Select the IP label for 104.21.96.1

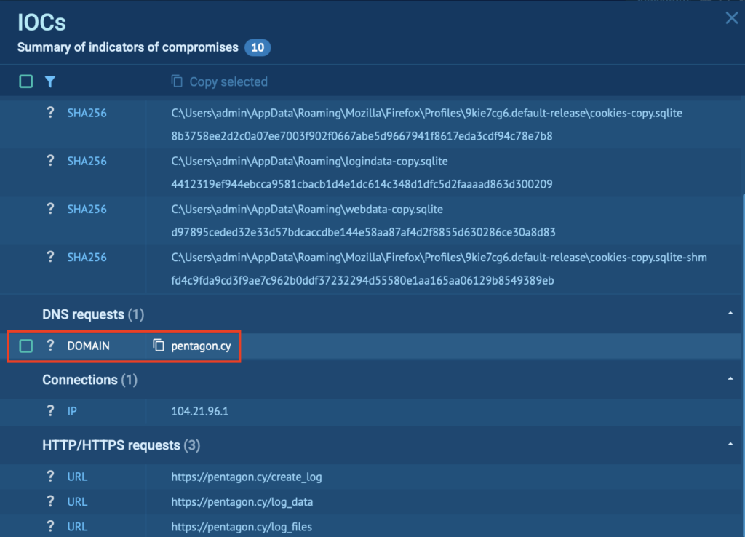pos(72,410)
